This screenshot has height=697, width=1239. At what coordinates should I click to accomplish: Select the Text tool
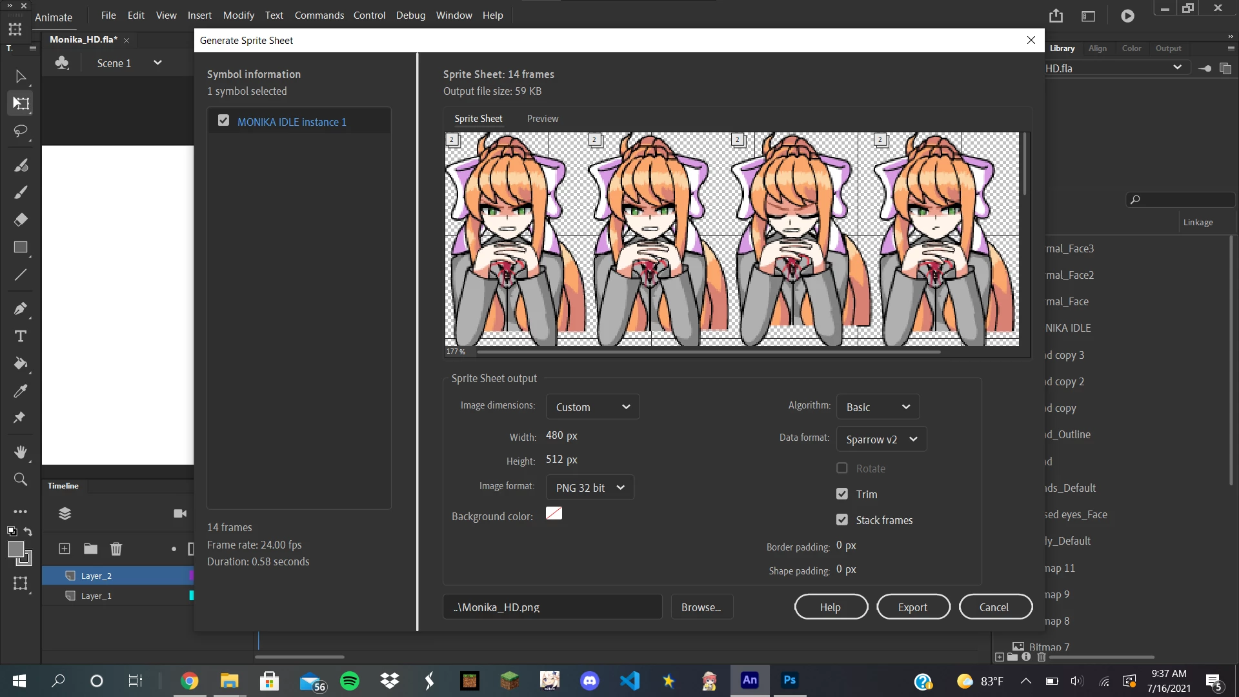pos(21,336)
